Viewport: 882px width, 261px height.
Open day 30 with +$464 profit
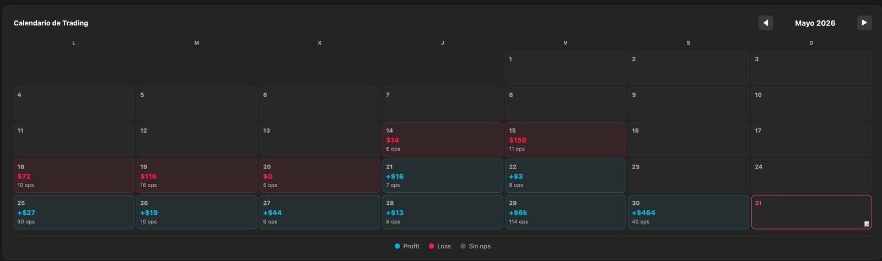[x=689, y=212]
